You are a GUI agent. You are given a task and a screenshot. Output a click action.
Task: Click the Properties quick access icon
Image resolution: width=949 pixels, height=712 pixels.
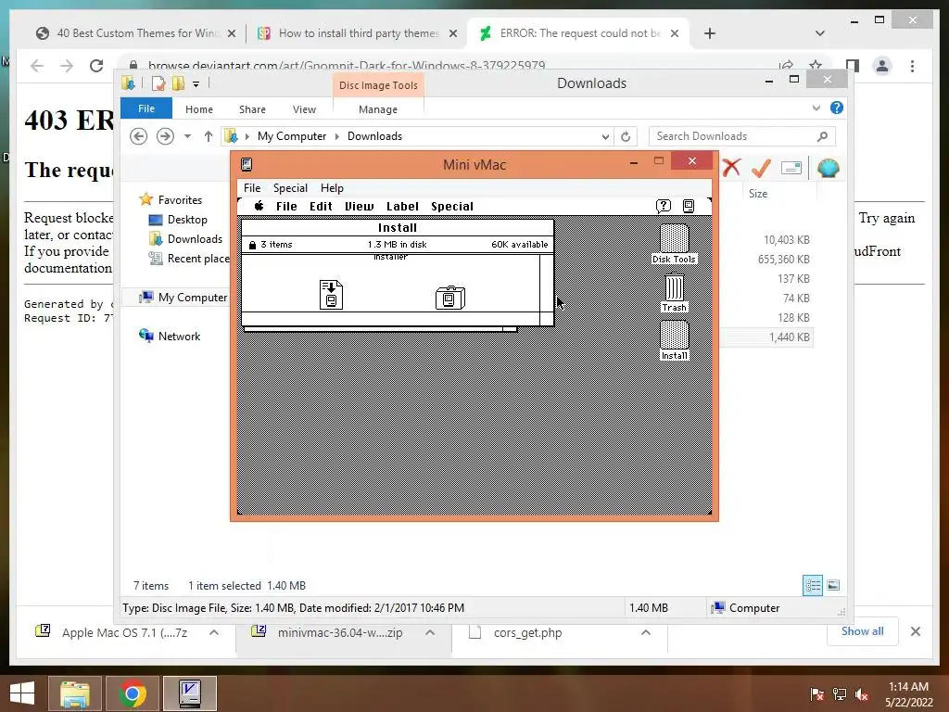[x=158, y=83]
